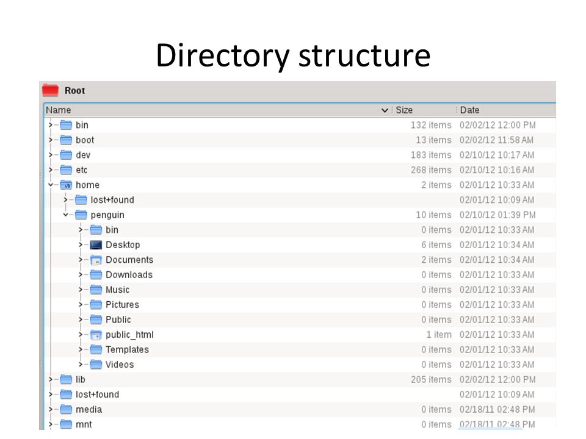Select the mnt folder entry
The height and width of the screenshot is (439, 586).
point(300,424)
